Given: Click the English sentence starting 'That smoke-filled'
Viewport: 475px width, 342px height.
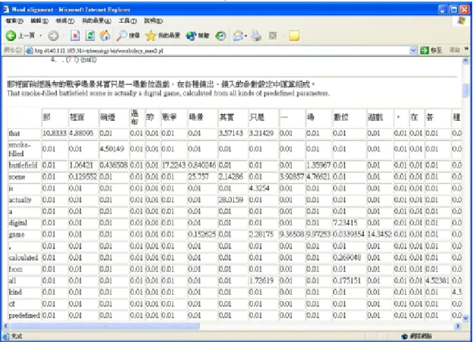Looking at the screenshot, I should (x=169, y=93).
